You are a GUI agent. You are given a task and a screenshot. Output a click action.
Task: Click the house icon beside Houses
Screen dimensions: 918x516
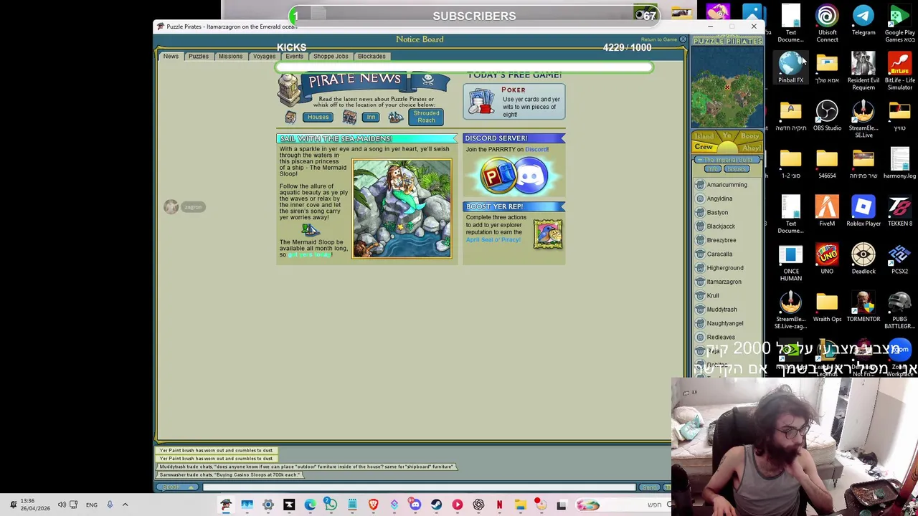[x=290, y=117]
